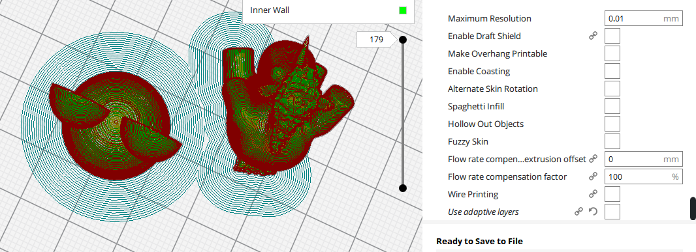Click Inner Wall green color swatch
The width and height of the screenshot is (696, 252).
pos(403,10)
